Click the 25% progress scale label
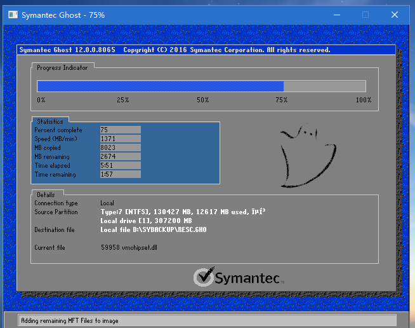This screenshot has width=415, height=328. point(123,100)
